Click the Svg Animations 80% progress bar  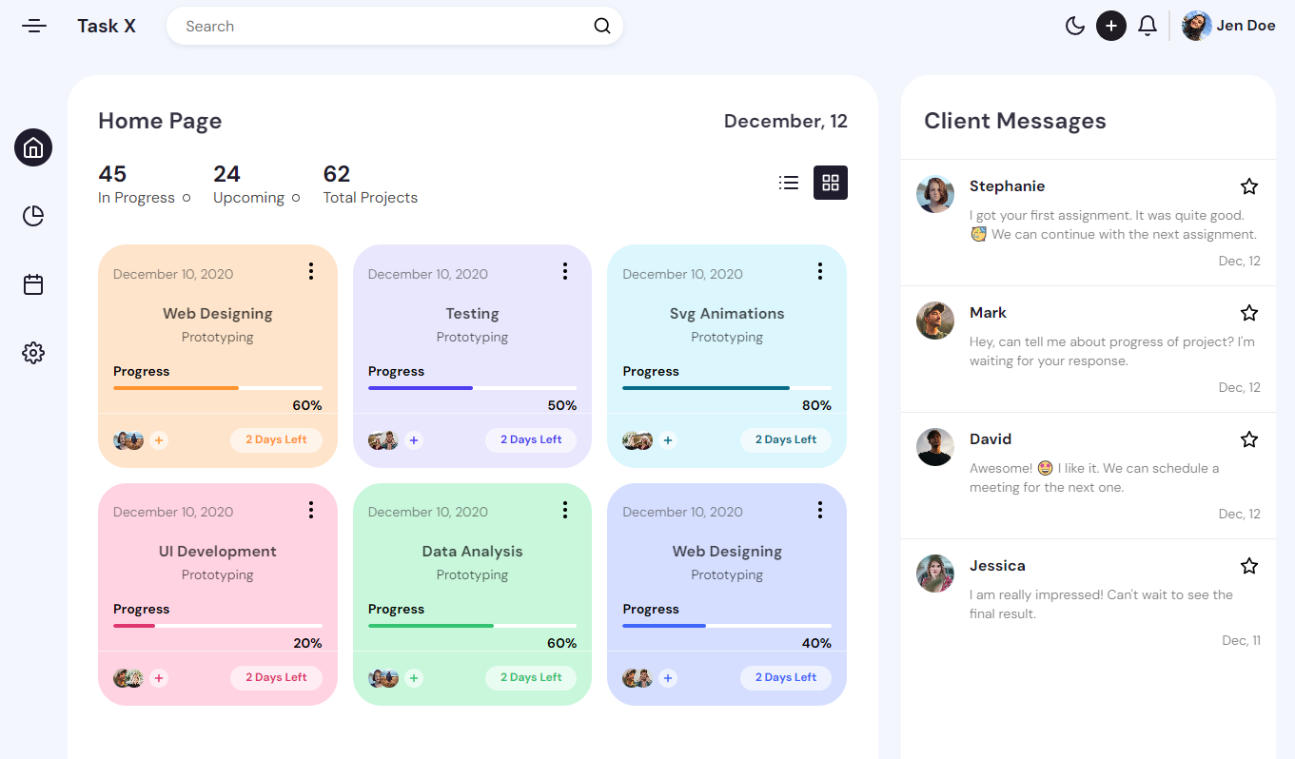727,388
